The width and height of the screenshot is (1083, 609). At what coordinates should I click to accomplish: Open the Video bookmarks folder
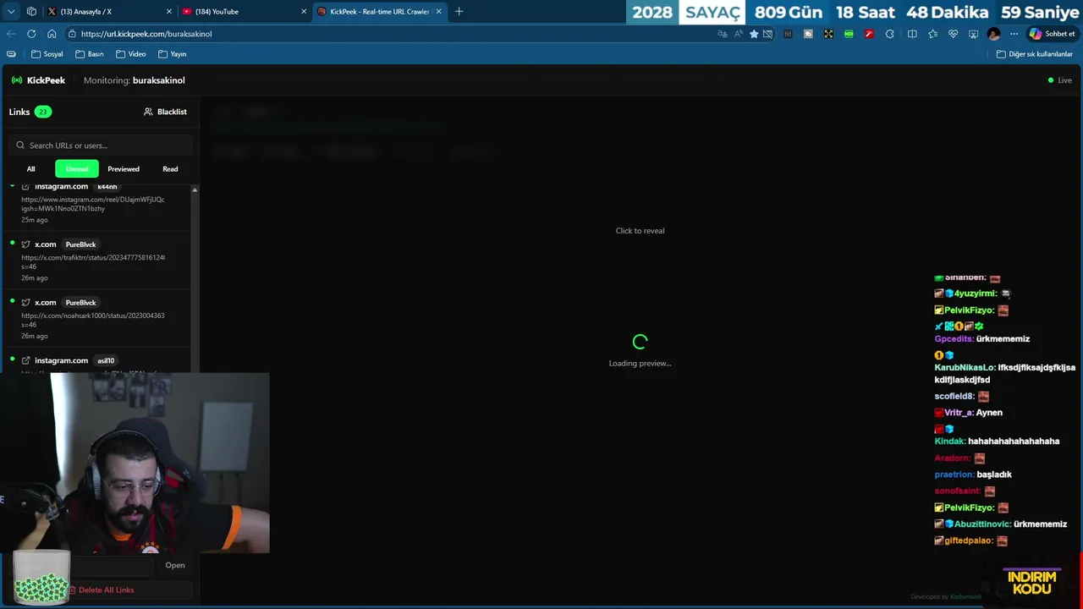pos(131,54)
